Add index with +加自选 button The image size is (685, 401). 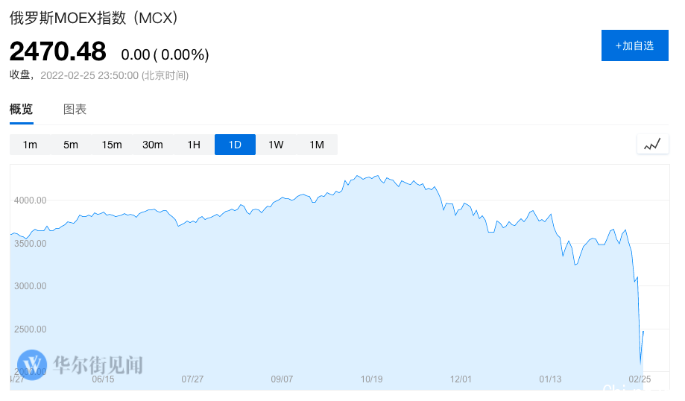[635, 45]
